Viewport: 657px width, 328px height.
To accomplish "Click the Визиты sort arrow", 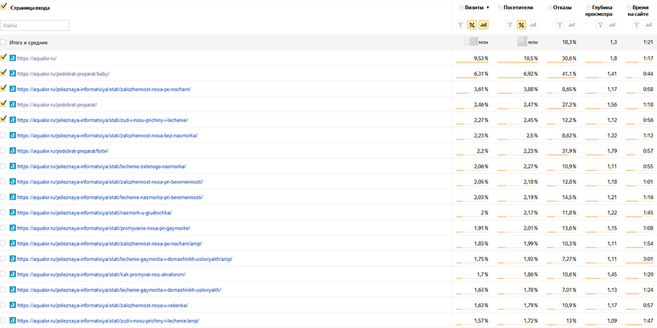I will 488,8.
